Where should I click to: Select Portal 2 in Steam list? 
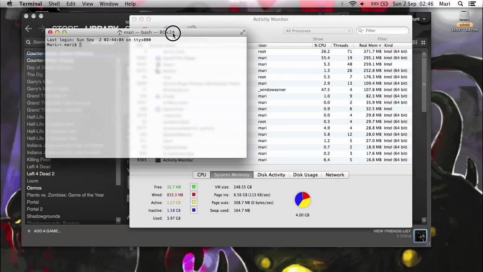[x=35, y=209]
